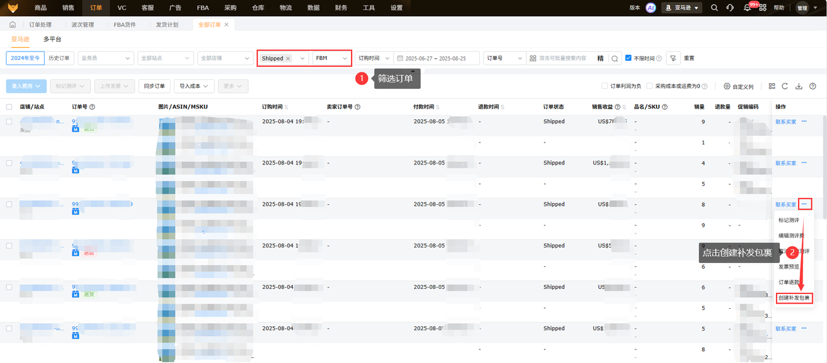Open the more options dots in the last order row
The height and width of the screenshot is (363, 827).
coord(804,328)
